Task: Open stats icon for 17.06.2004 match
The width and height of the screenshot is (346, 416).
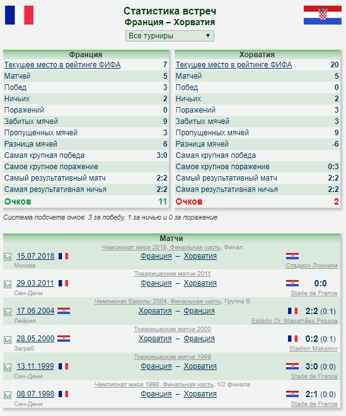Action: tap(8, 312)
